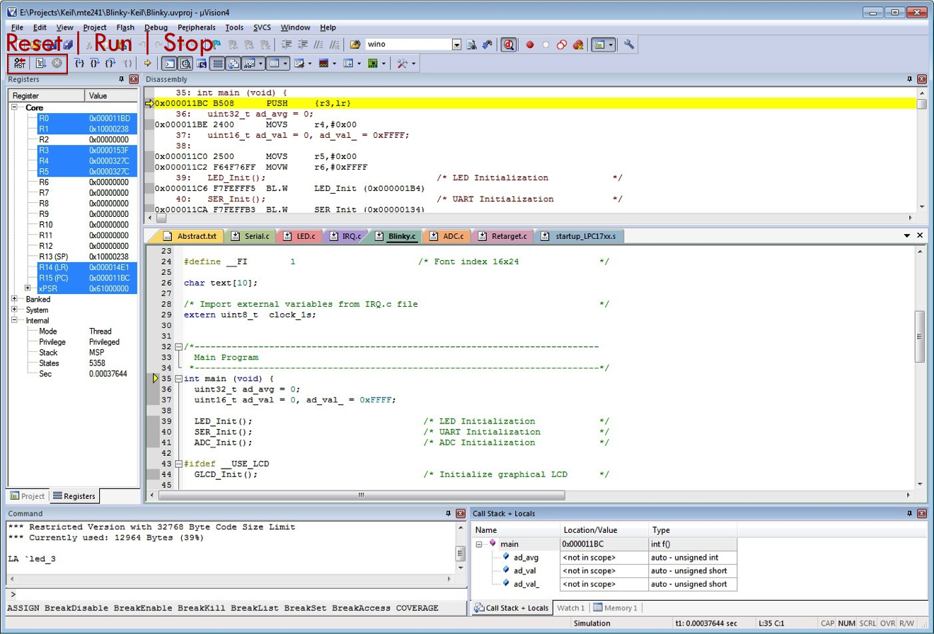
Task: Switch to the Watch 1 tab
Action: pos(570,608)
